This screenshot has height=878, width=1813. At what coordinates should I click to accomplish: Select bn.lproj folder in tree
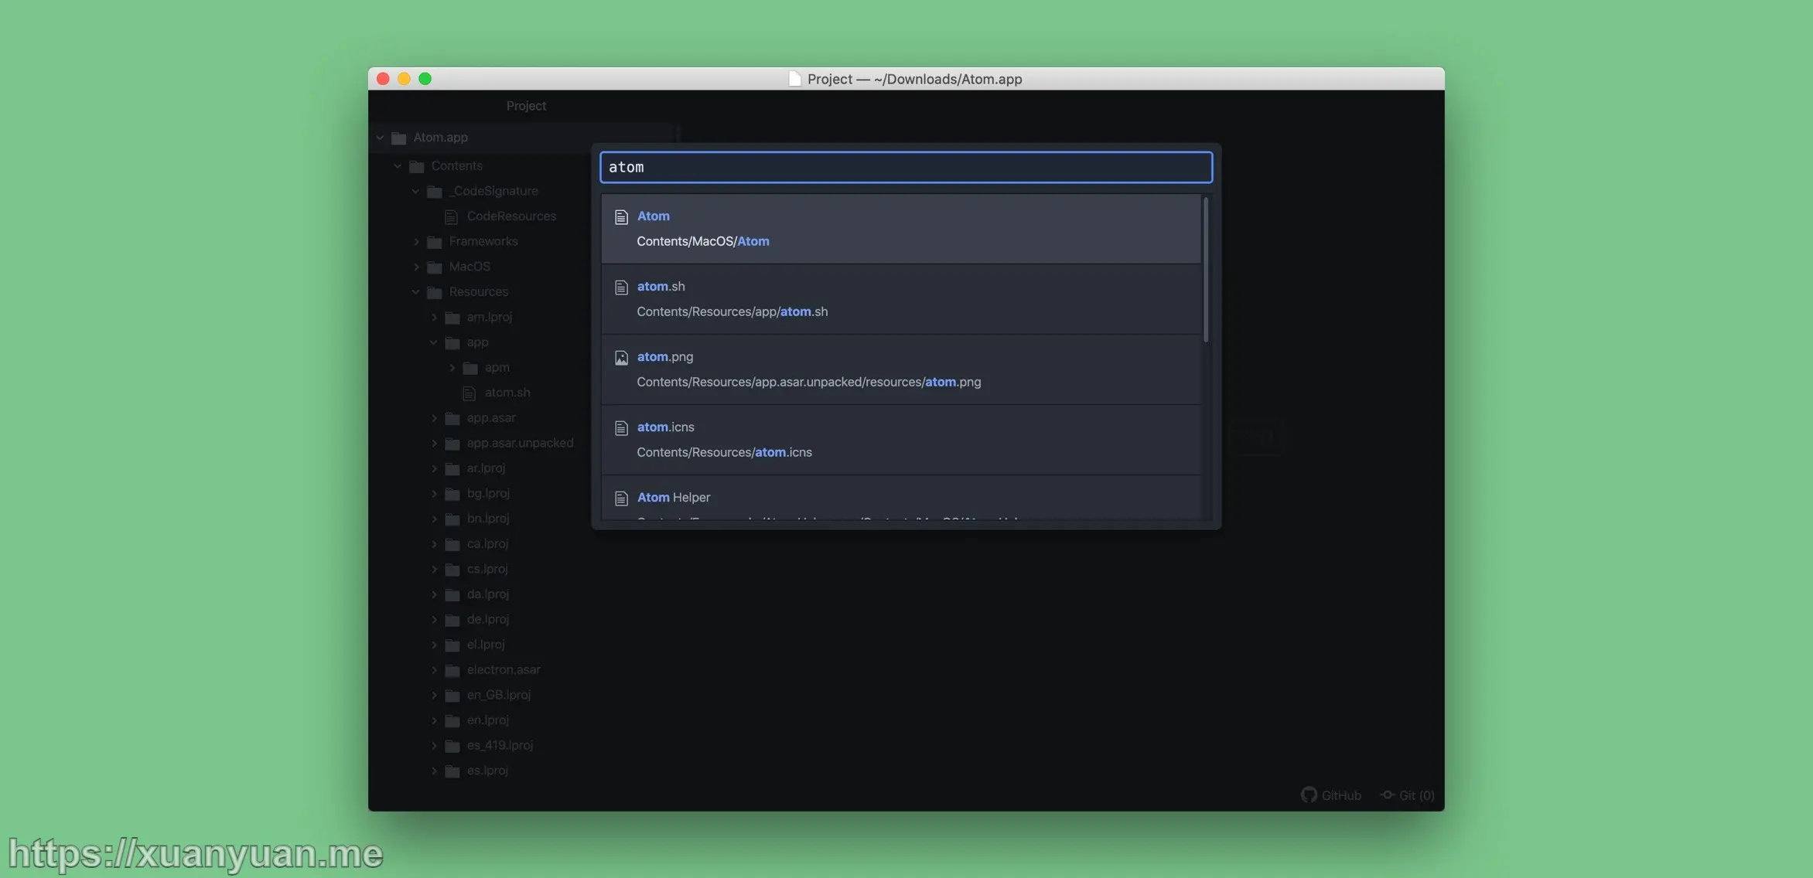point(488,519)
